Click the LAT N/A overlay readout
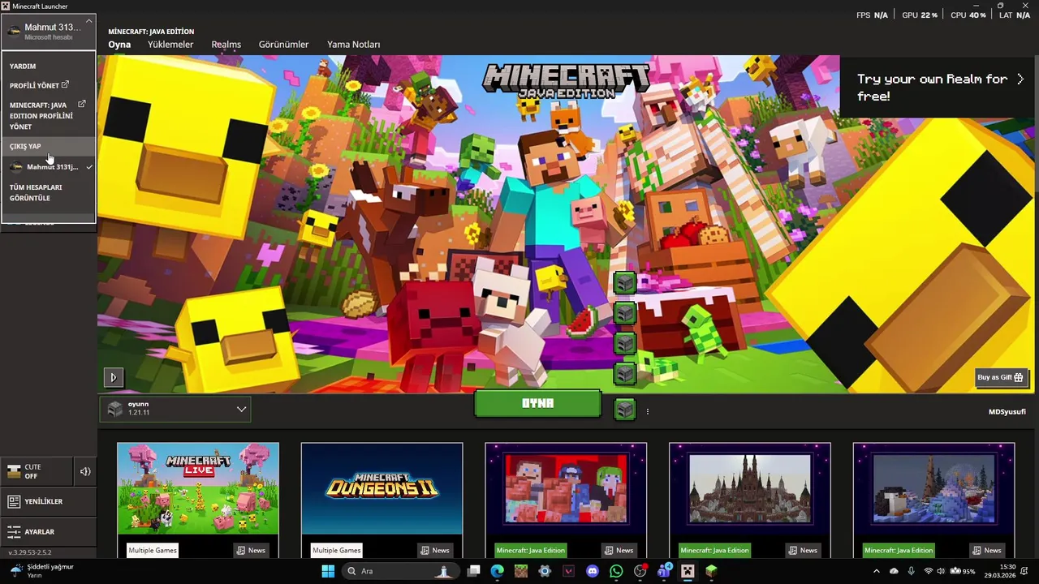 pos(1015,15)
